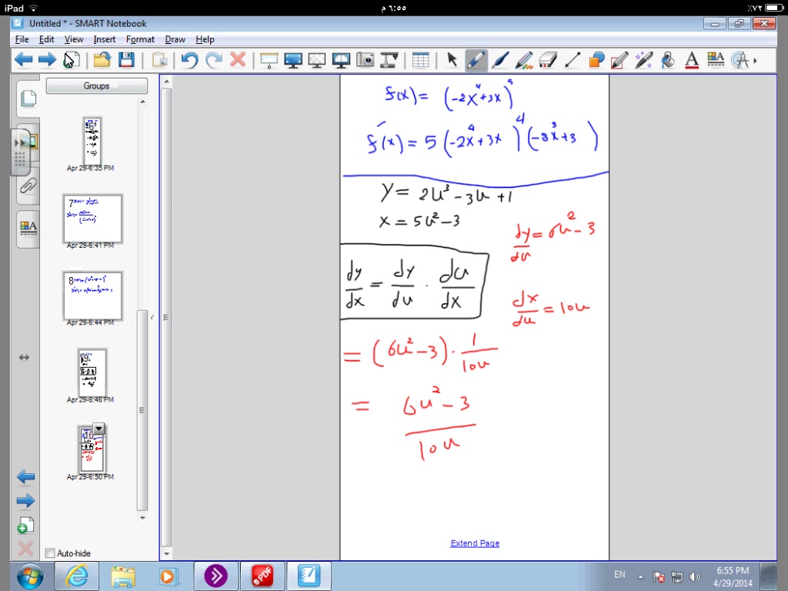
Task: Open the Insert Table tool
Action: pyautogui.click(x=420, y=60)
